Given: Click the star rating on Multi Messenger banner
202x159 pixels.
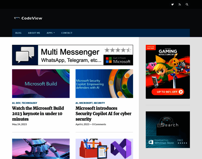Looking at the screenshot, I should point(118,50).
